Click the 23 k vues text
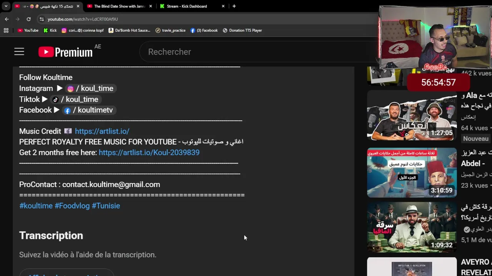 click(x=474, y=186)
